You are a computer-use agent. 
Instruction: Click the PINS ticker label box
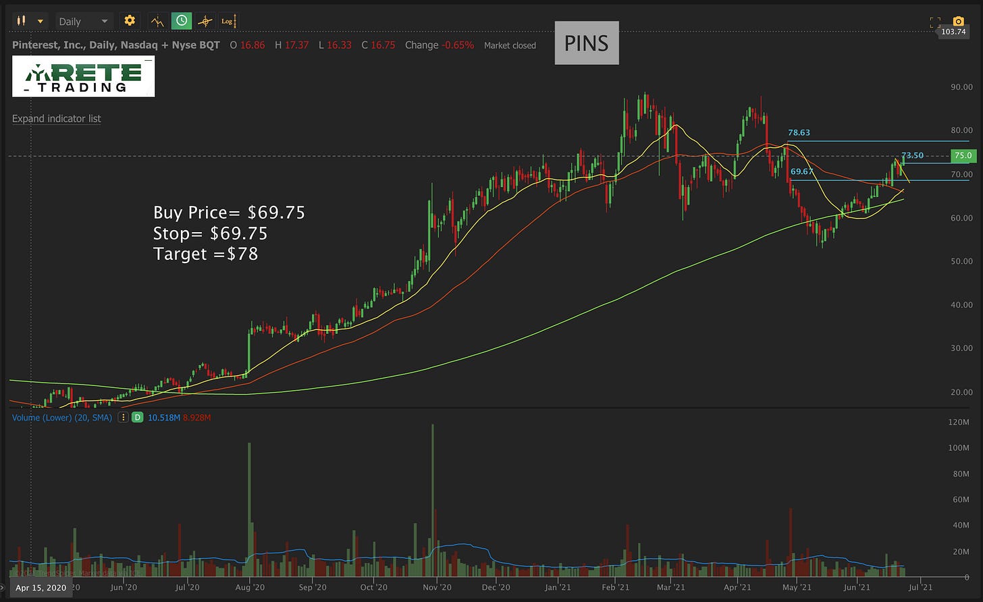coord(587,43)
